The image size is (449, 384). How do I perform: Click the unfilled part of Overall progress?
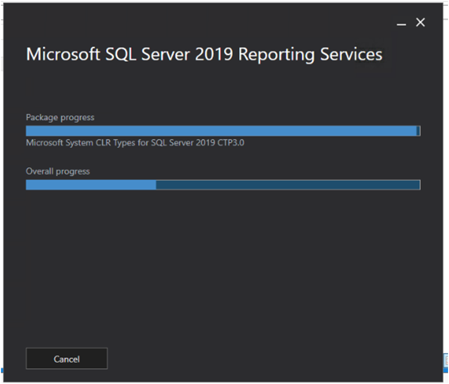[x=288, y=184]
